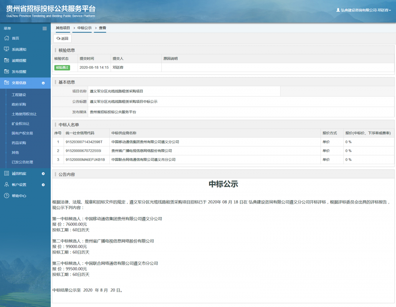
Task: Click breadcrumb 查看
Action: tap(103, 28)
